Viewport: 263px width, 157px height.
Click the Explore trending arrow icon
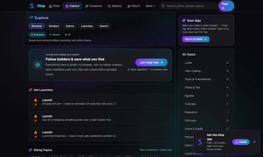(31, 18)
